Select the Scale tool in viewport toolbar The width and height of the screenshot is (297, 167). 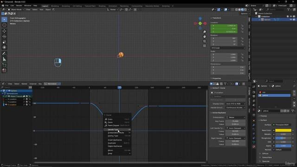4,42
